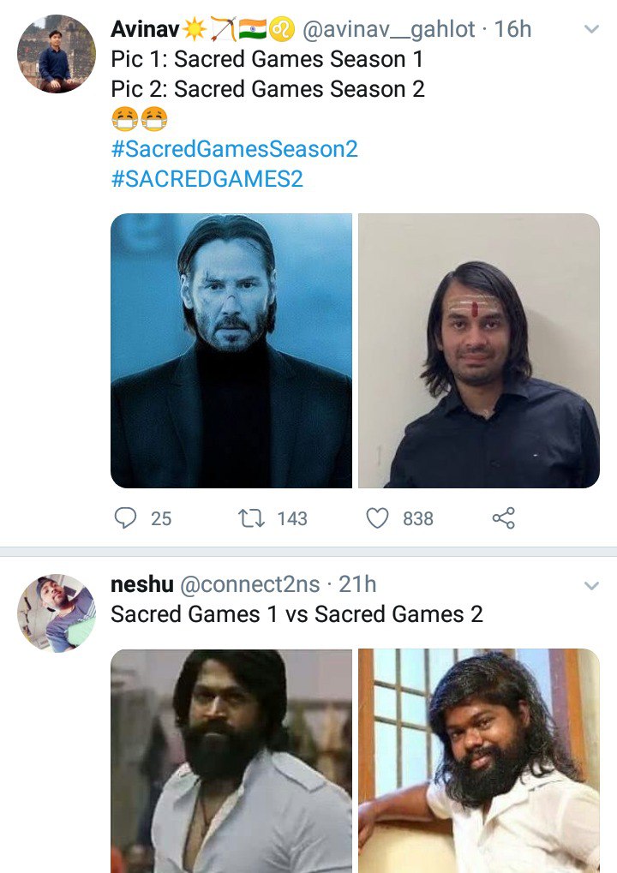Open neshu's profile avatar
617x873 pixels.
tap(57, 613)
